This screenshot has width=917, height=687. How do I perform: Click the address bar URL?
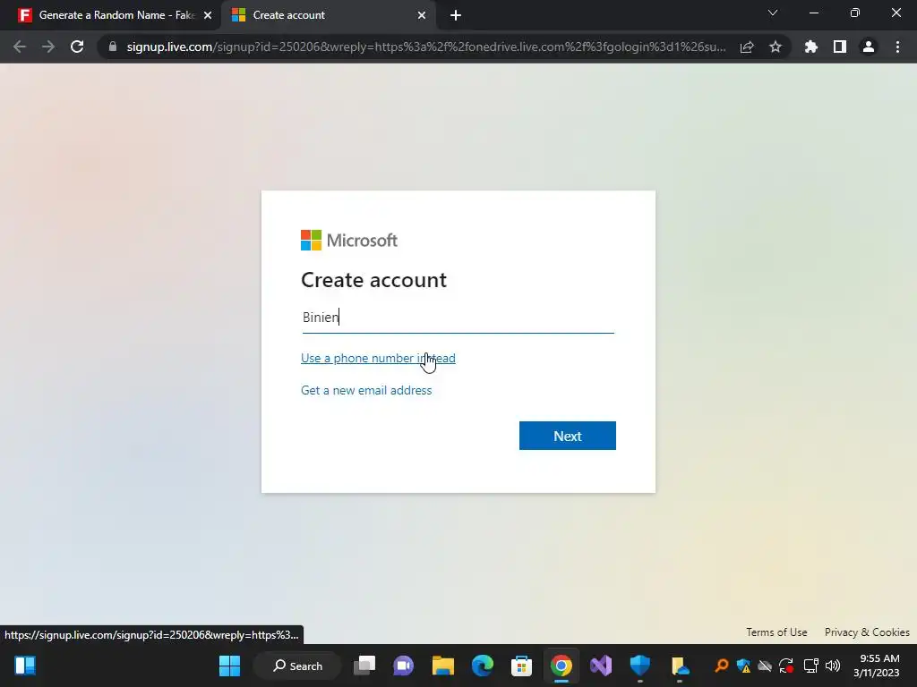point(426,47)
